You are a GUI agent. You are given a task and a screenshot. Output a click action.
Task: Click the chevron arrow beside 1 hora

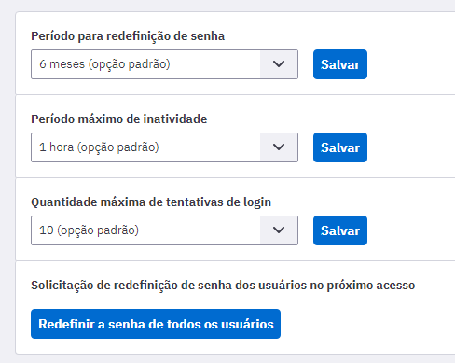point(279,147)
